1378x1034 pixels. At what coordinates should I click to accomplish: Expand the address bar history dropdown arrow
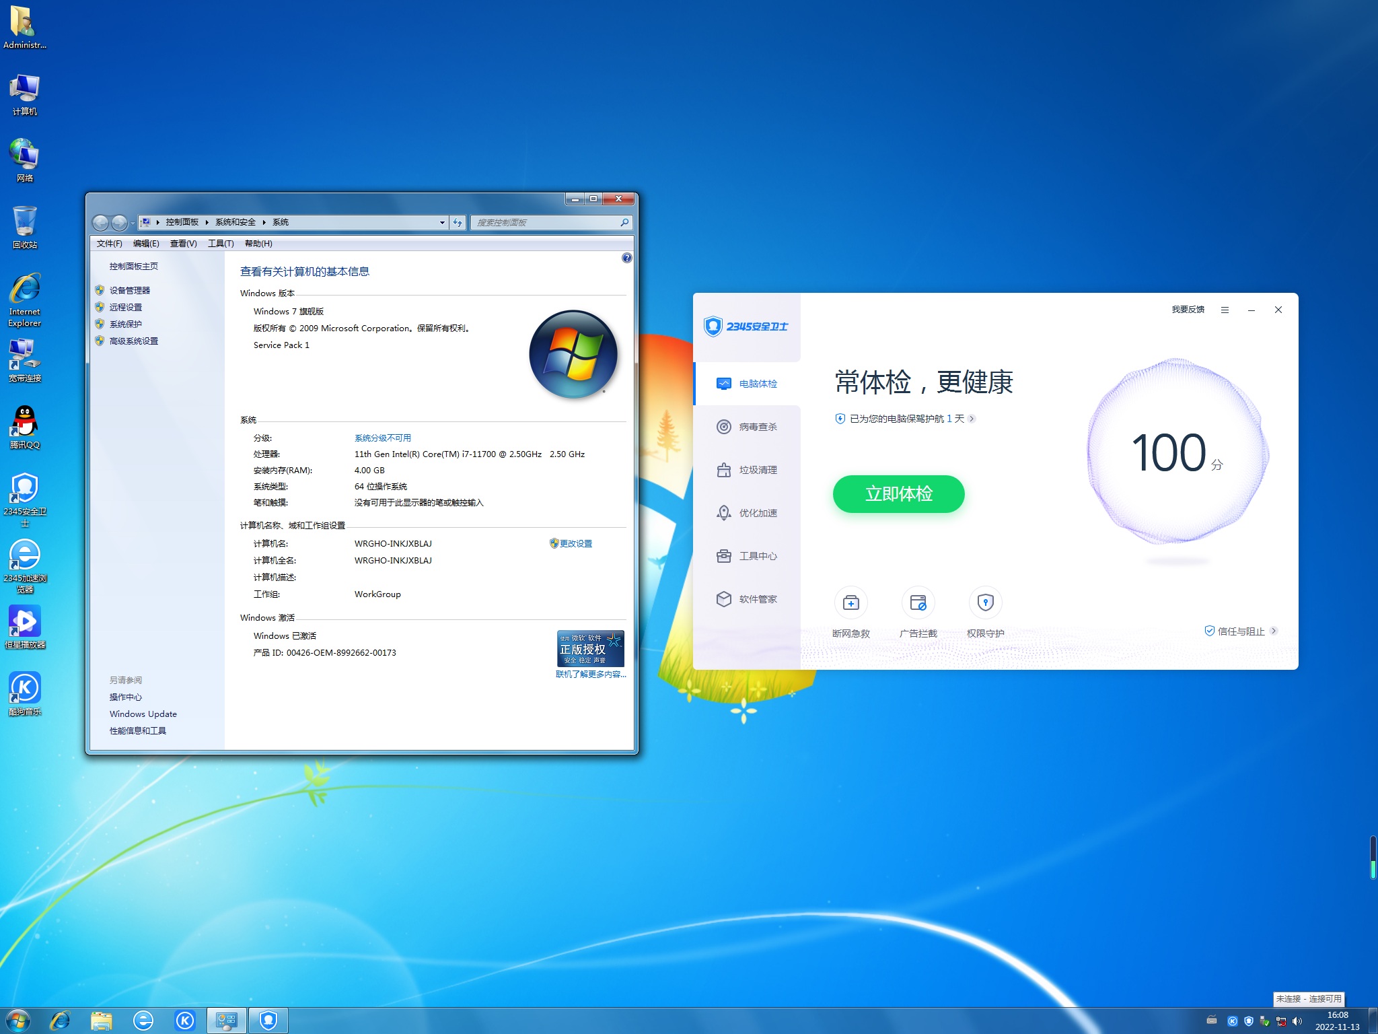click(442, 222)
